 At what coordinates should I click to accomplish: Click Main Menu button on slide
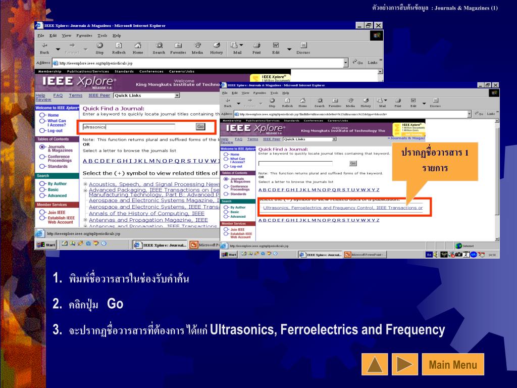[x=453, y=364]
